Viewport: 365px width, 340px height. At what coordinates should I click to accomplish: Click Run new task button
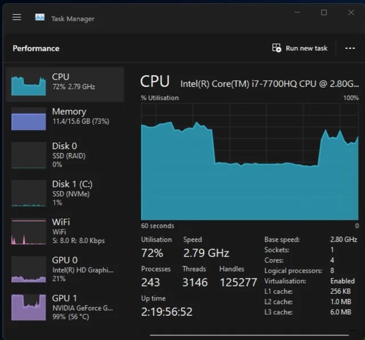300,48
